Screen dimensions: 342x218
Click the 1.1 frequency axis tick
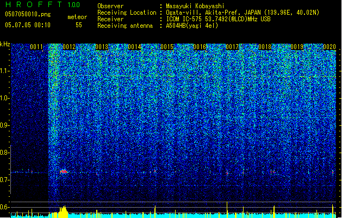click(5, 71)
